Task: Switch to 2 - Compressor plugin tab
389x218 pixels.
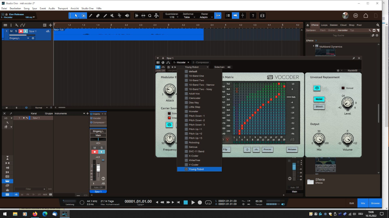Action: point(201,62)
